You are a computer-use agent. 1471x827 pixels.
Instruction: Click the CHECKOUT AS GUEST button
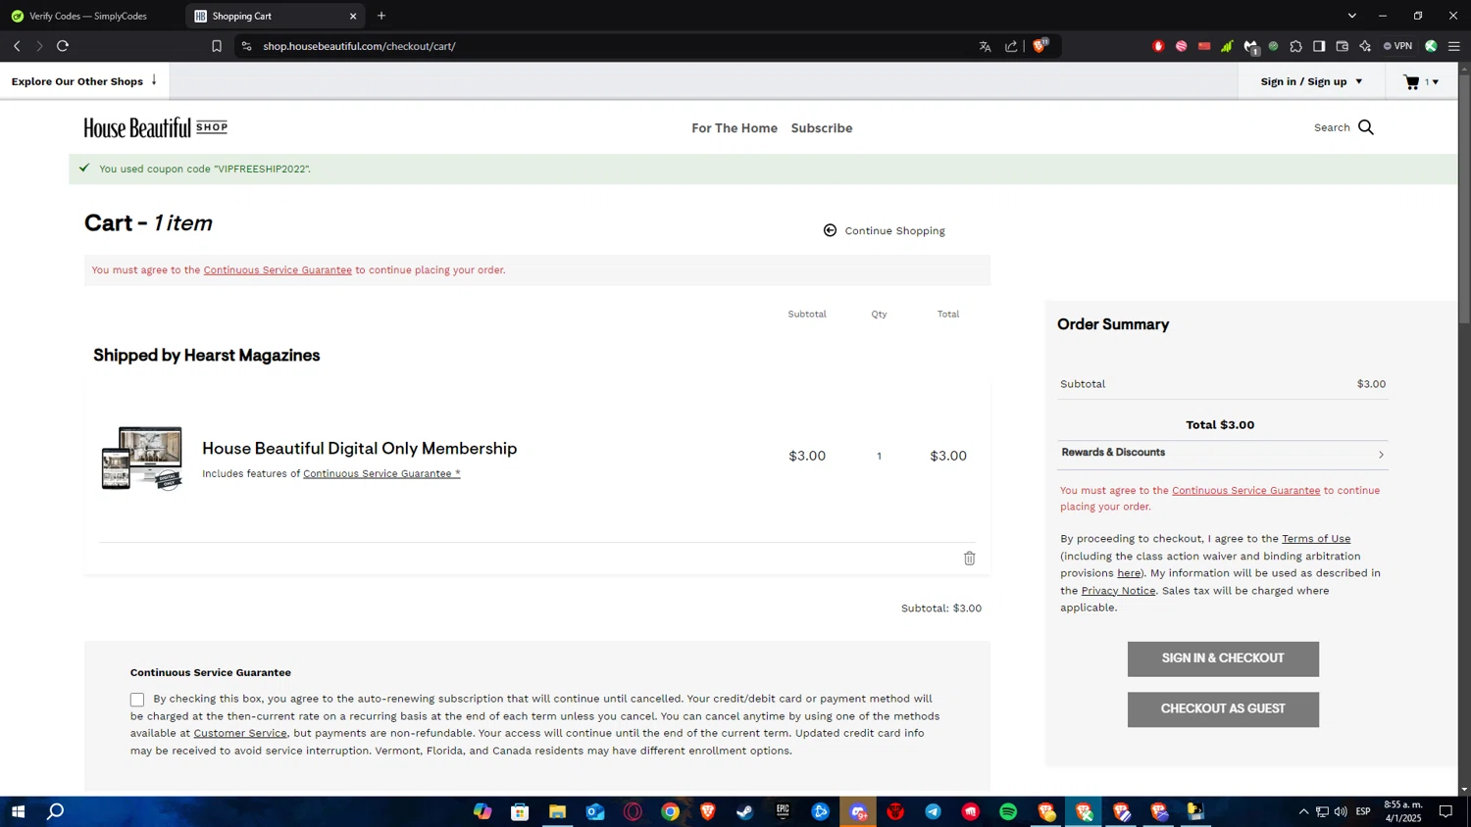pos(1223,709)
